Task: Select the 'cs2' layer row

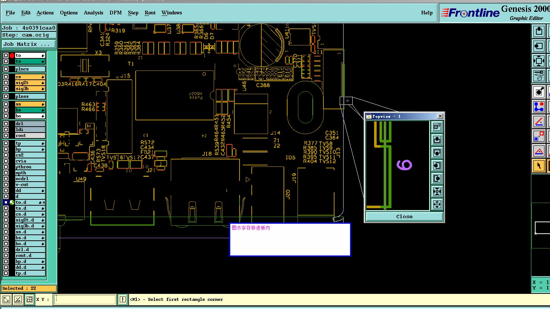Action: click(30, 155)
